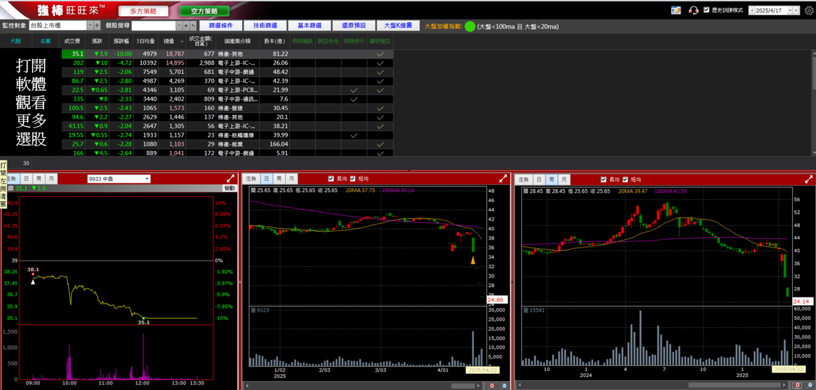Click the sort arrow on the 總量 column

(182, 41)
